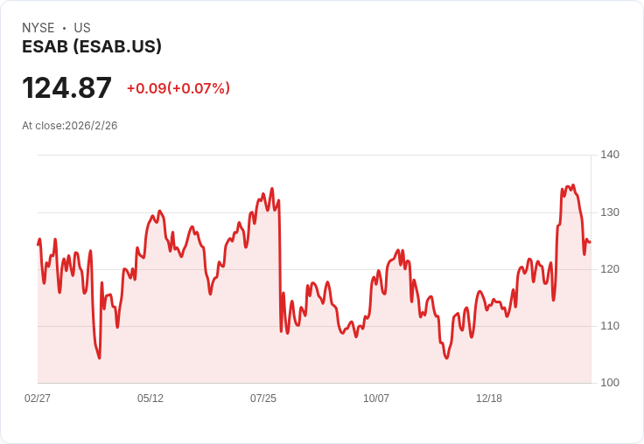Click the 130 price axis label
Viewport: 644px width, 444px height.
coord(610,212)
